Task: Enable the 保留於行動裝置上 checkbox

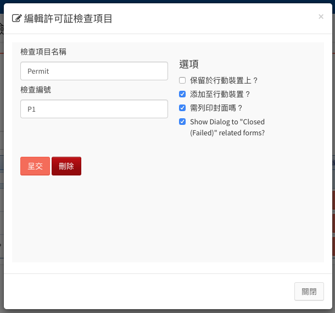Action: click(x=182, y=80)
